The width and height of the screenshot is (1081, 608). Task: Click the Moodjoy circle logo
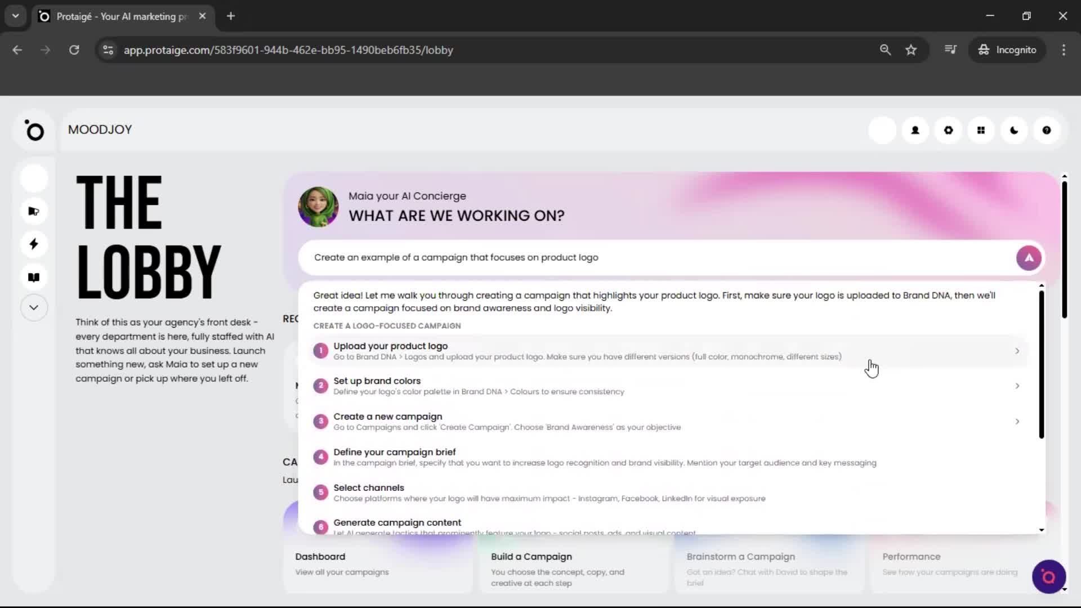pyautogui.click(x=35, y=131)
